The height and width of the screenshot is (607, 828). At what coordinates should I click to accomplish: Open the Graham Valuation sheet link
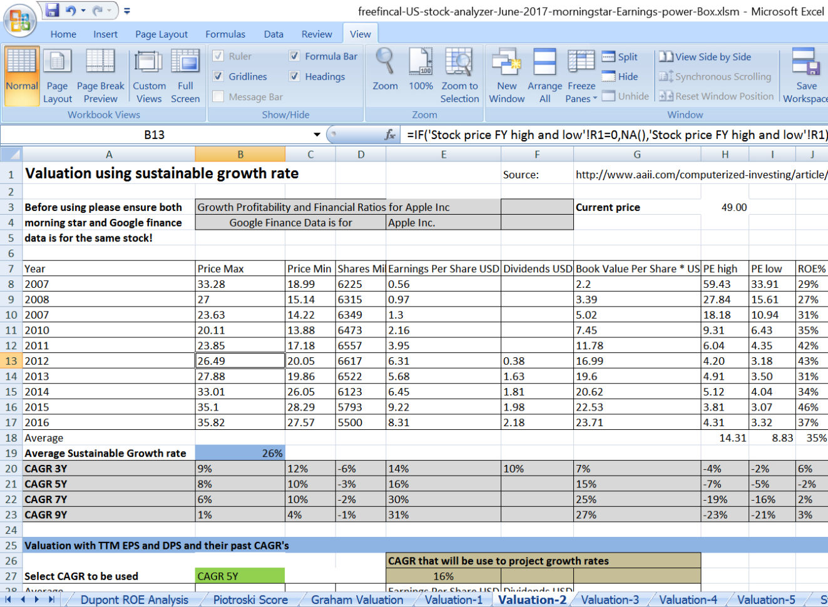pyautogui.click(x=357, y=599)
